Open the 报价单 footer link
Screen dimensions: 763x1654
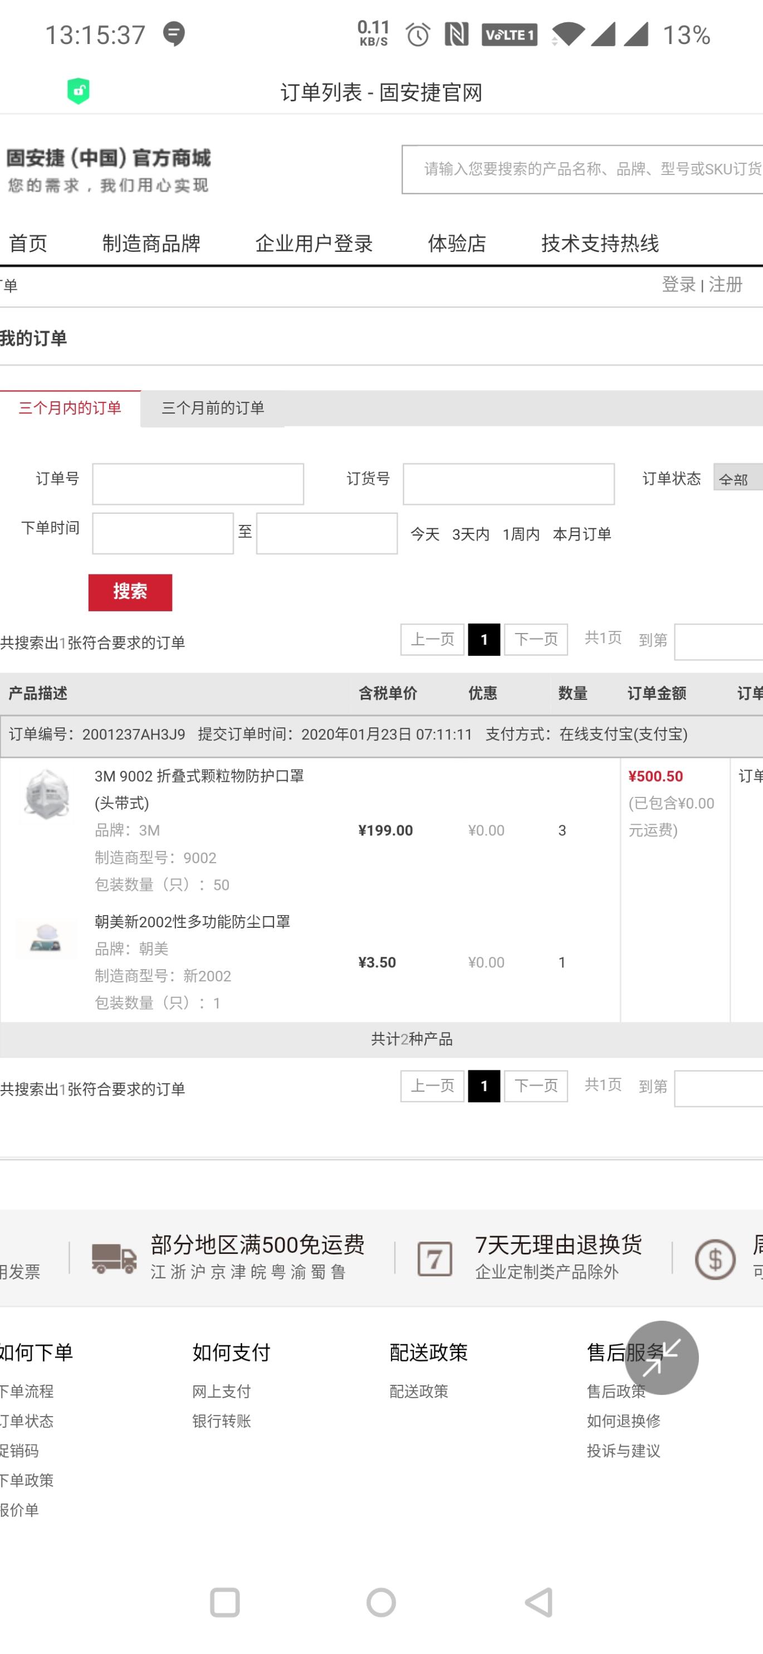coord(19,1509)
